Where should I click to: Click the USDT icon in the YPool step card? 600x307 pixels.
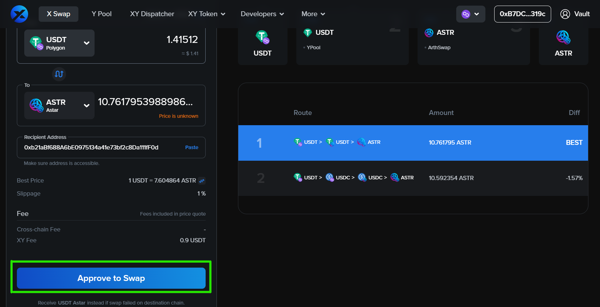308,33
